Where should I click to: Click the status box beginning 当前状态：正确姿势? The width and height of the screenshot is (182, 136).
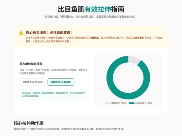[54, 94]
